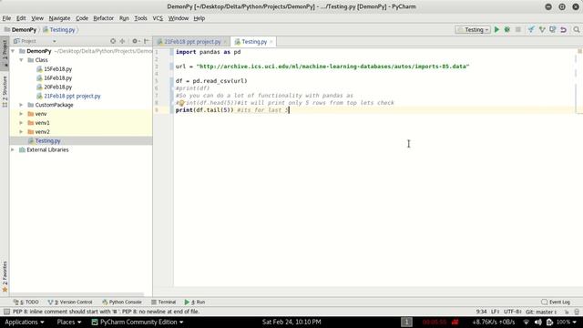Click the Project tree horizontal scrollbar

77,294
